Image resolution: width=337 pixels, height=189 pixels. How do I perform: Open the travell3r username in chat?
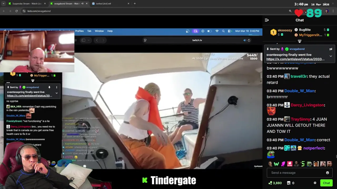299,76
